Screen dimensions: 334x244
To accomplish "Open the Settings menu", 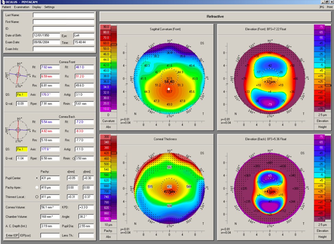I will 49,7.
